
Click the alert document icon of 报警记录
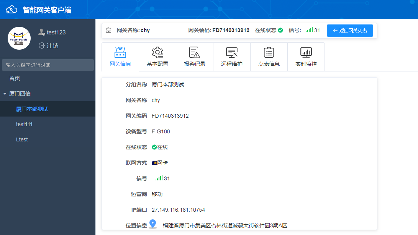(x=195, y=52)
